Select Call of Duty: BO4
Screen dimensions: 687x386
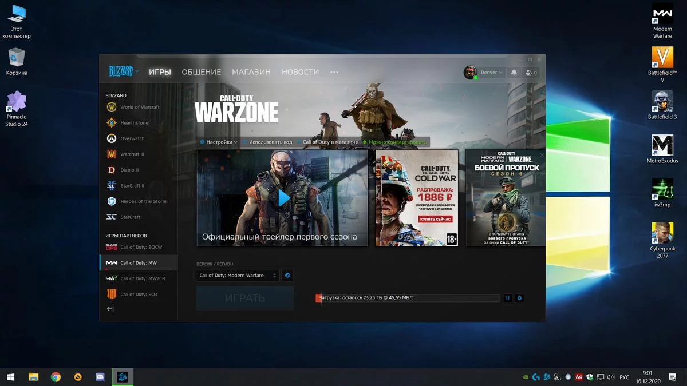pyautogui.click(x=139, y=295)
